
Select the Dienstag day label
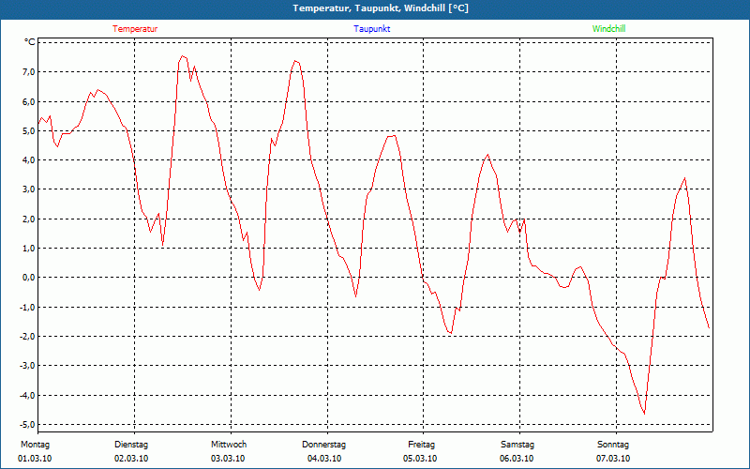131,445
